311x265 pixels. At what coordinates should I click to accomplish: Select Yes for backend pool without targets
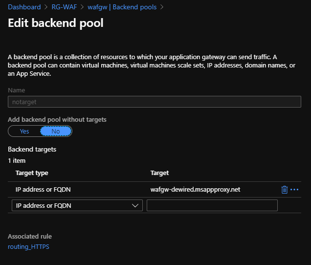pos(24,131)
